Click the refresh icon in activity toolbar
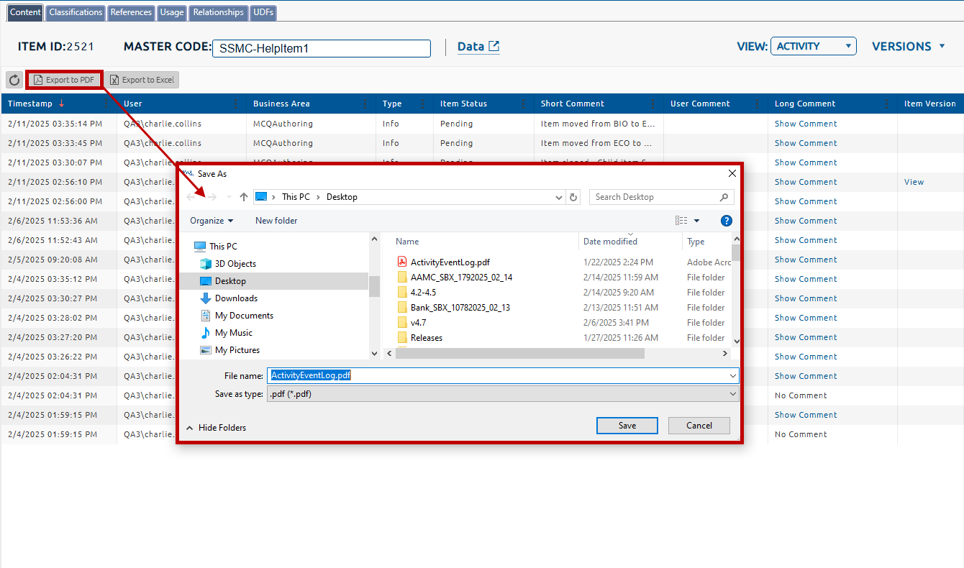This screenshot has width=964, height=568. [x=14, y=80]
